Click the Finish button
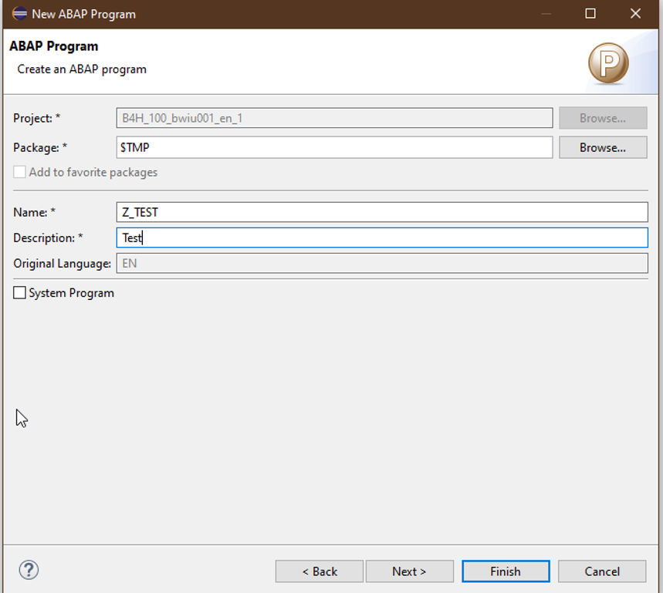Image resolution: width=663 pixels, height=593 pixels. click(506, 571)
